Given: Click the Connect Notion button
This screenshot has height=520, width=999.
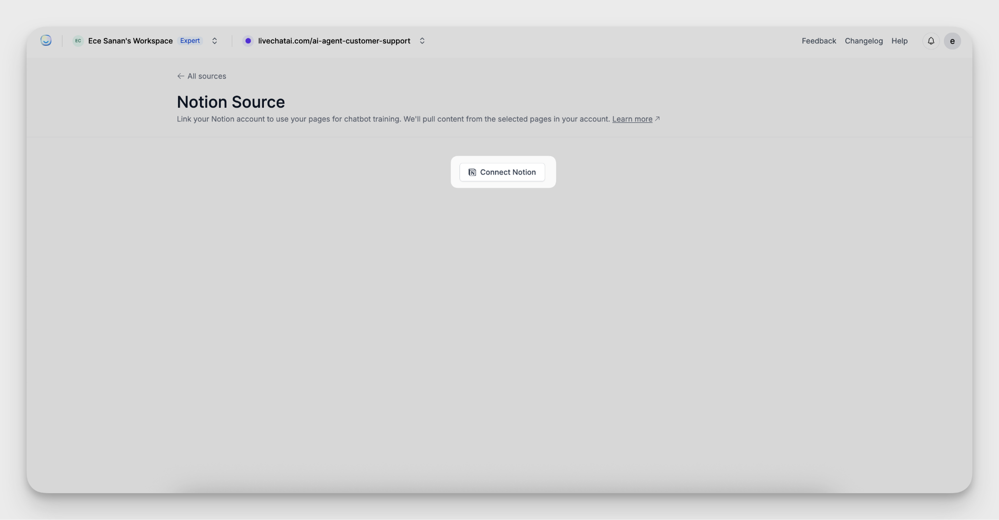Looking at the screenshot, I should tap(502, 172).
